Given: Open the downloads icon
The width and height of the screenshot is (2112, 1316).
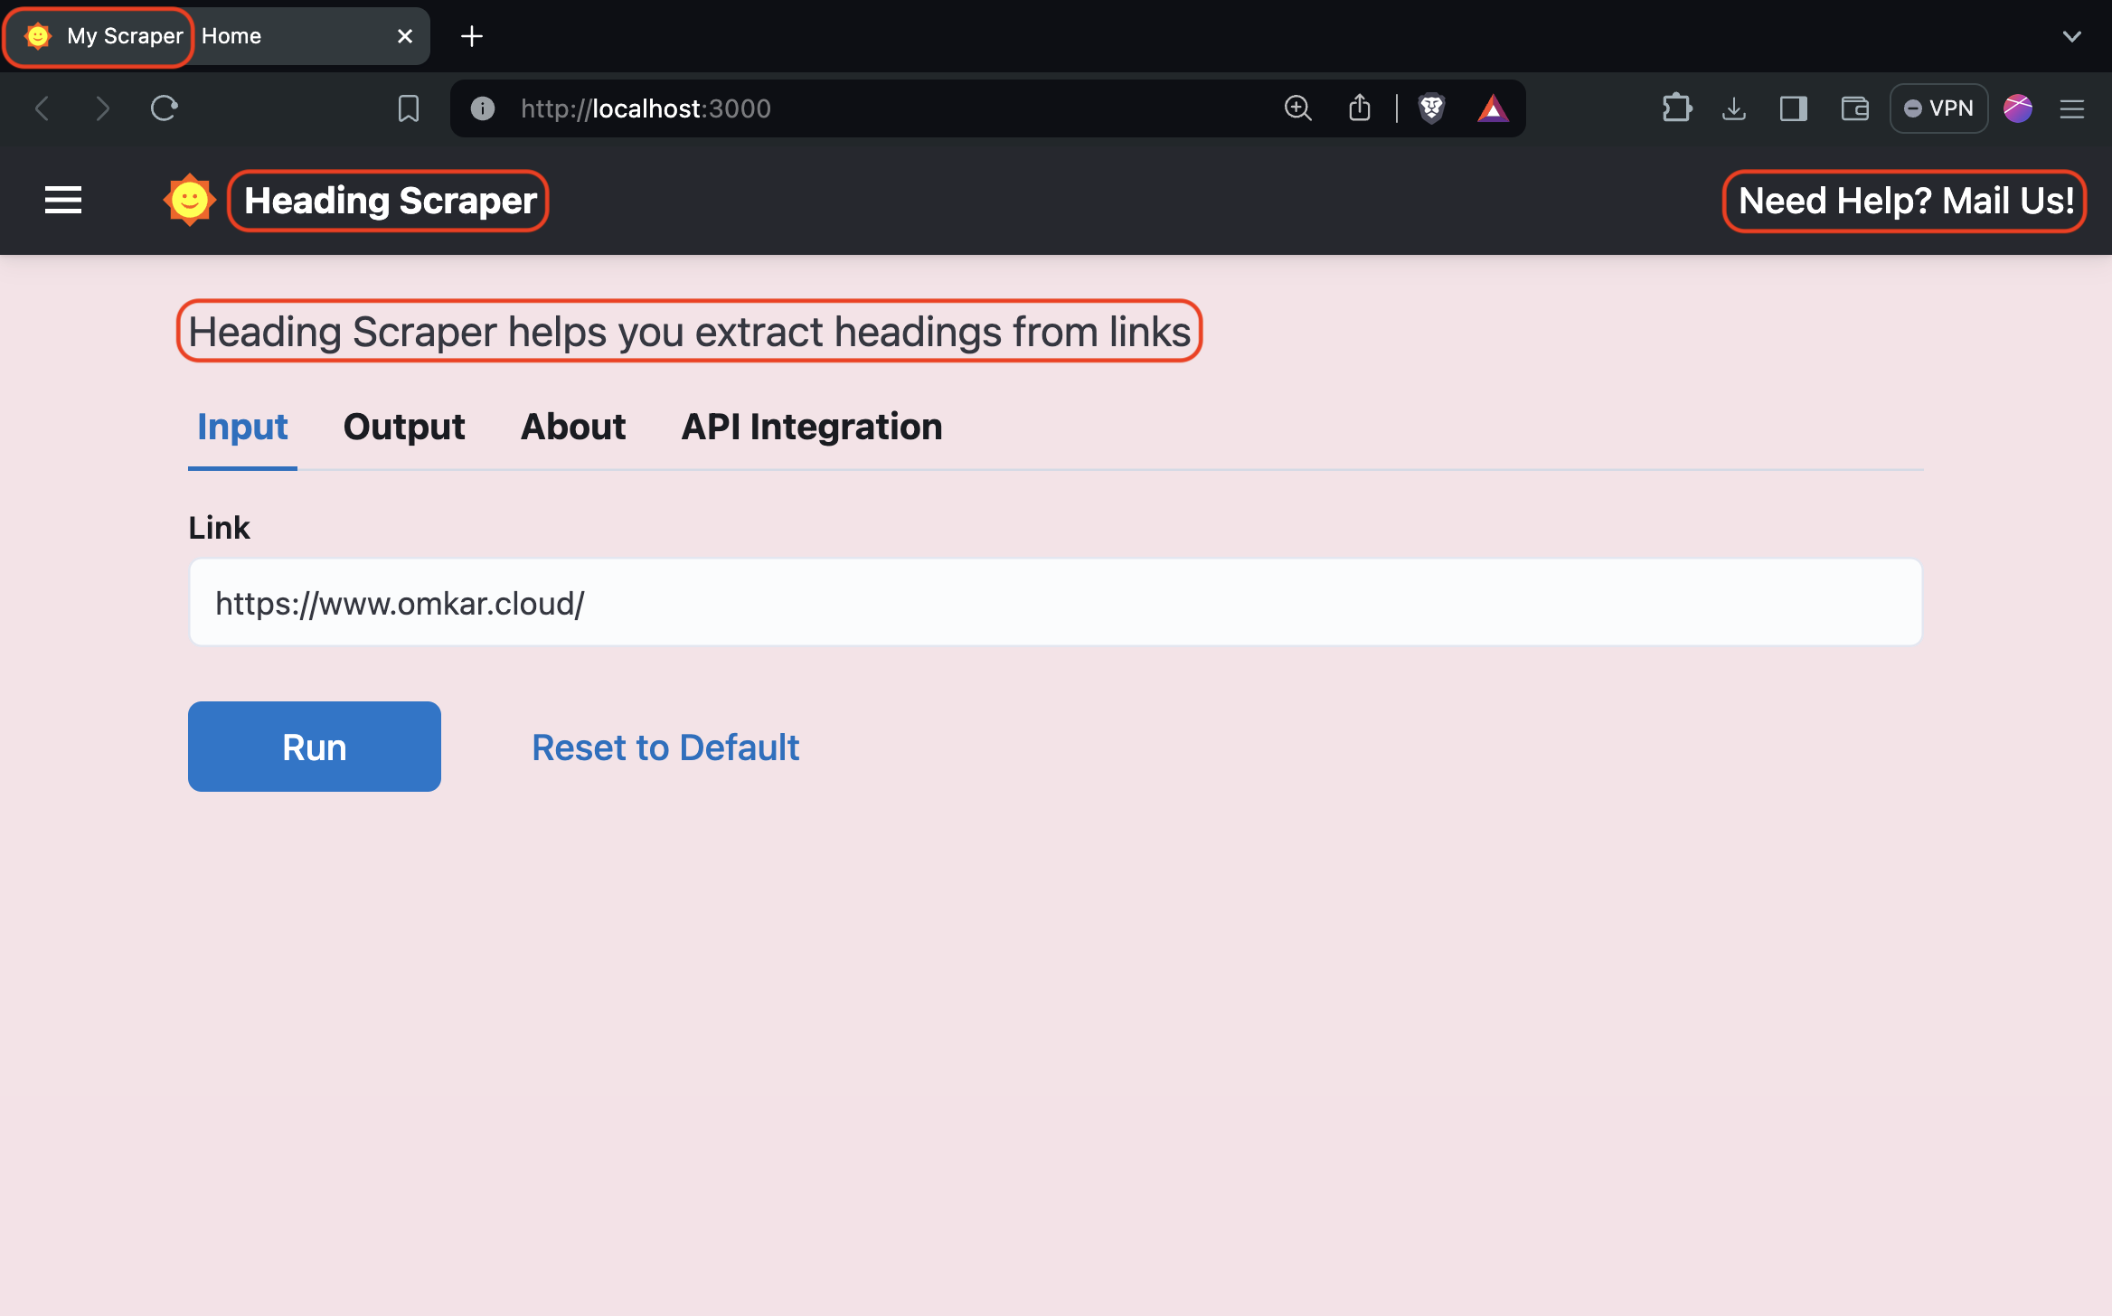Looking at the screenshot, I should point(1733,108).
